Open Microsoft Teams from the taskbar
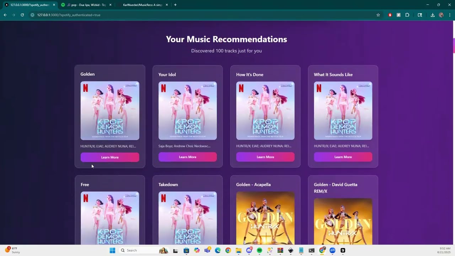 (207, 250)
